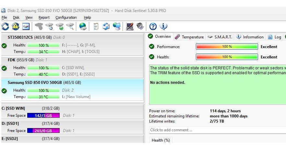Viewport: 286px width, 160px height.
Task: Select the Samsung SSD 850 EVO 500GB entry
Action: coord(72,90)
